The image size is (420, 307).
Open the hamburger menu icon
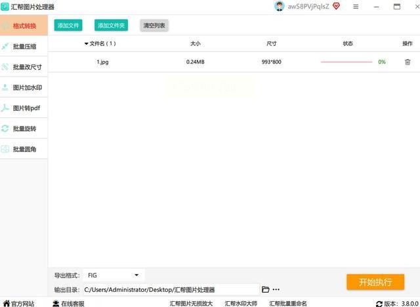[x=356, y=7]
